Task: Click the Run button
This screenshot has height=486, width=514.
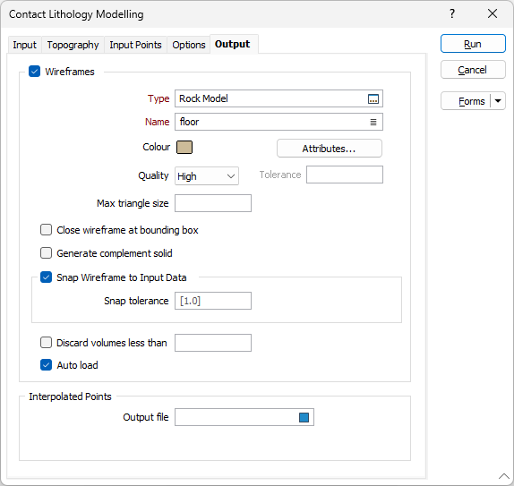Action: tap(473, 44)
